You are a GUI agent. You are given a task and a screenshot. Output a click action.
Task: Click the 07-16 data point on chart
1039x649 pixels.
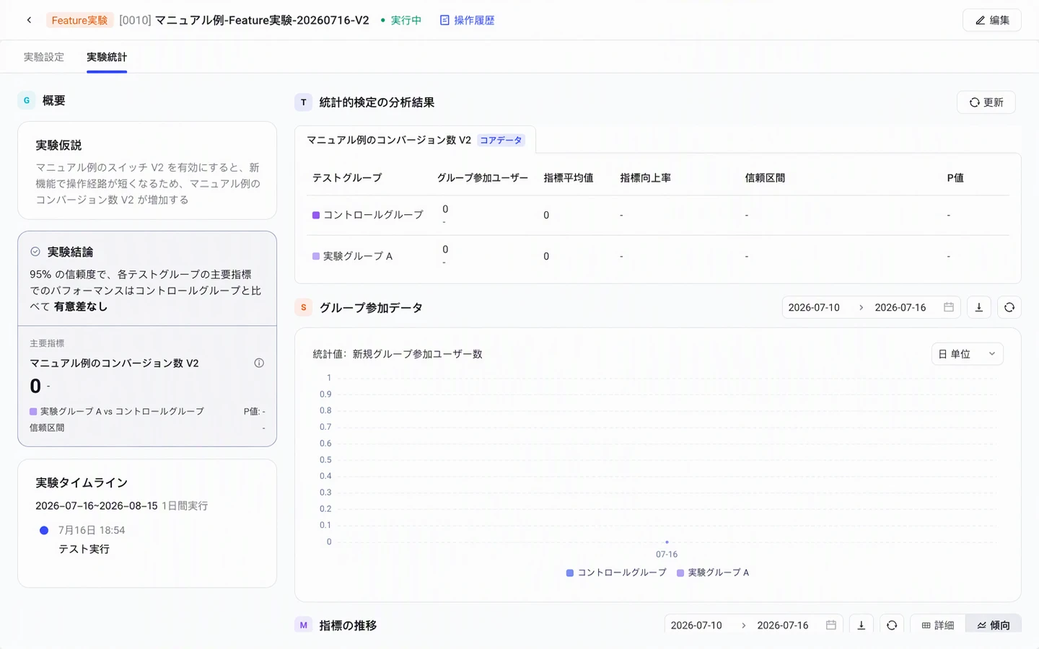tap(667, 542)
